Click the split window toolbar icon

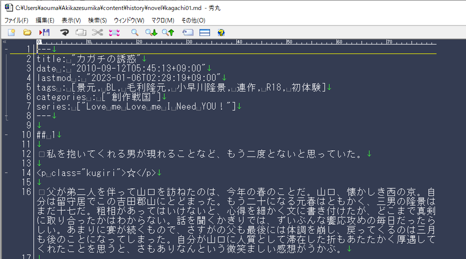[204, 32]
